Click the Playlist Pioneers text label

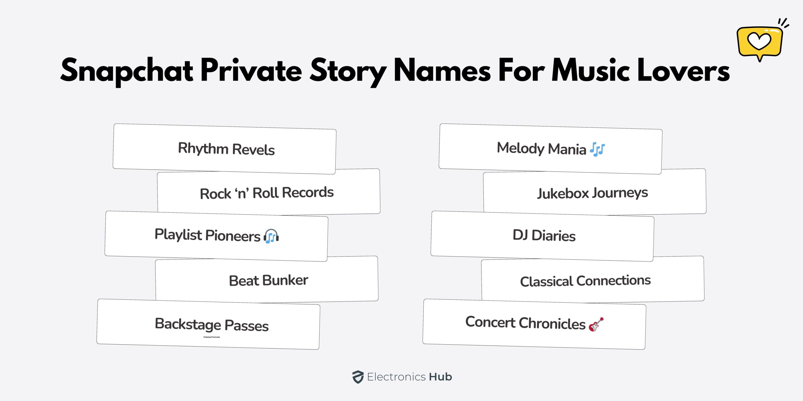[207, 235]
